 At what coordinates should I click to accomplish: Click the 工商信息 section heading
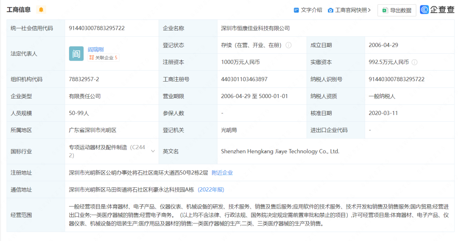[x=19, y=10]
